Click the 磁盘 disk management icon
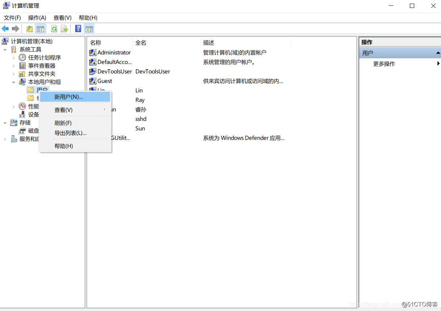The height and width of the screenshot is (311, 441). point(22,131)
